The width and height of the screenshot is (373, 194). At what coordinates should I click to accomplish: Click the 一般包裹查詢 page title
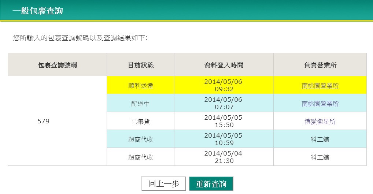38,11
